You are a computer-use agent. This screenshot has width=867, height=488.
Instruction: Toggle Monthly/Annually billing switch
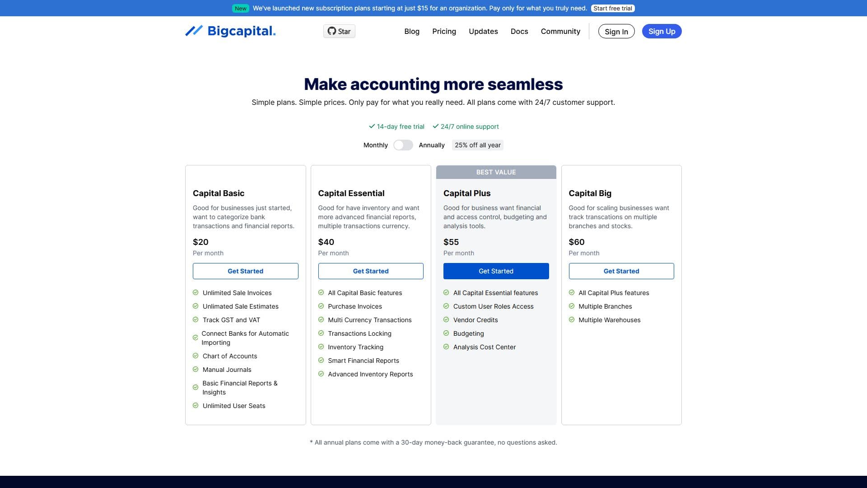click(x=403, y=145)
